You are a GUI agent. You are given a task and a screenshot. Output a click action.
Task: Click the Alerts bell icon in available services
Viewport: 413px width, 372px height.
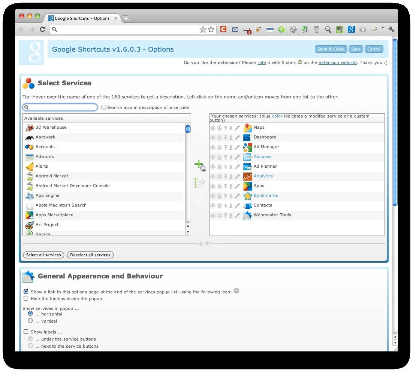coord(30,167)
